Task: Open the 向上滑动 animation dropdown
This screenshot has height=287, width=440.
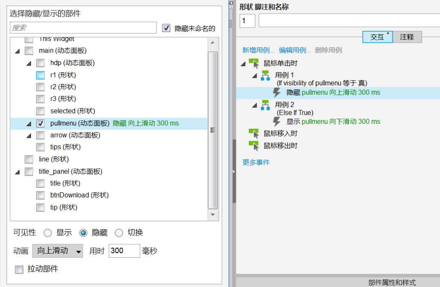Action: [x=58, y=251]
